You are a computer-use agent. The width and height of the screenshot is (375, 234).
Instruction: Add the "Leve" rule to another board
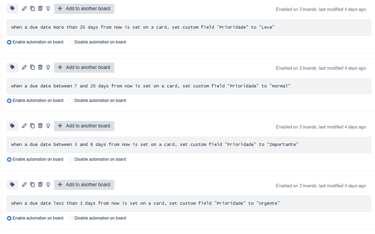click(84, 9)
